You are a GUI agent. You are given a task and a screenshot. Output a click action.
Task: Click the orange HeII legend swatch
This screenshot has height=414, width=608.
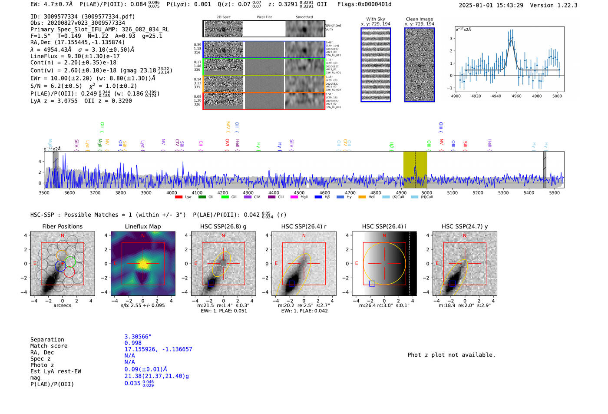click(x=362, y=197)
